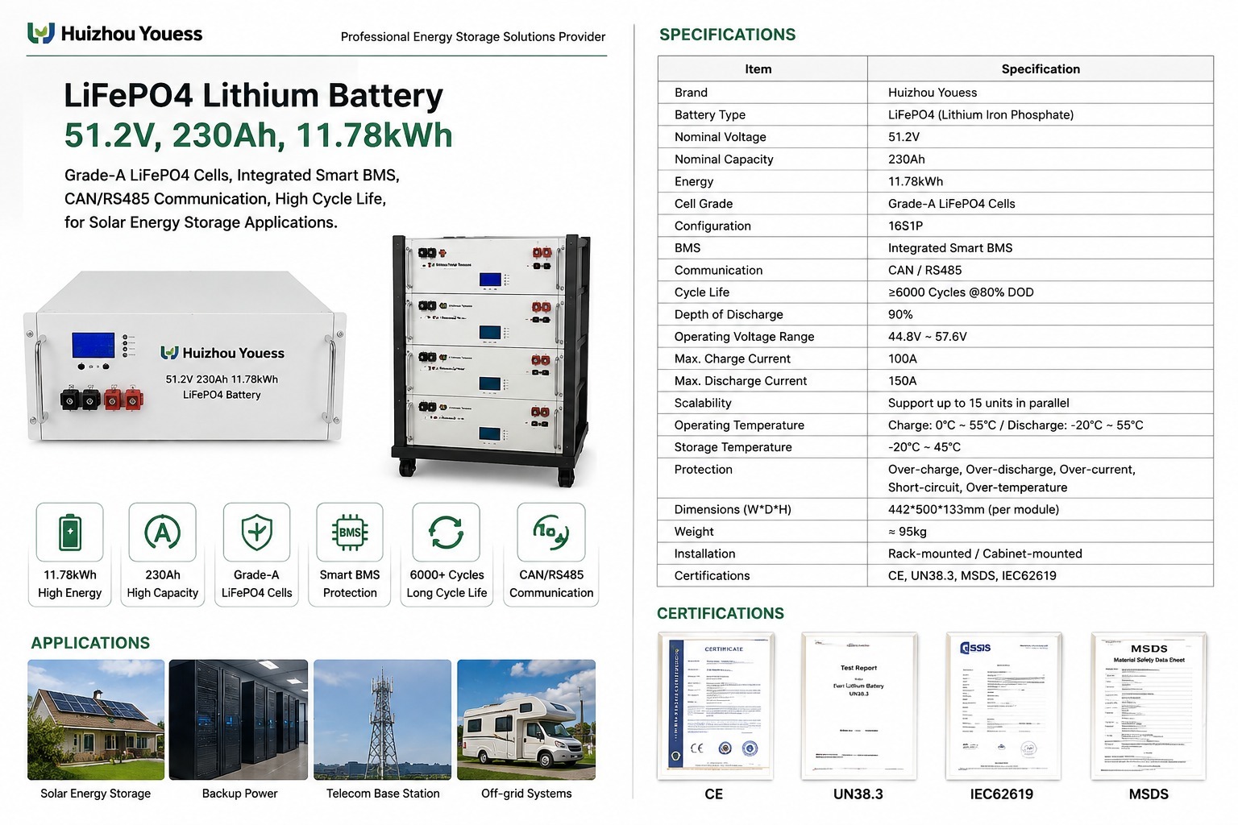Image resolution: width=1238 pixels, height=825 pixels.
Task: Open the IEC62619 certificate image
Action: click(1003, 706)
